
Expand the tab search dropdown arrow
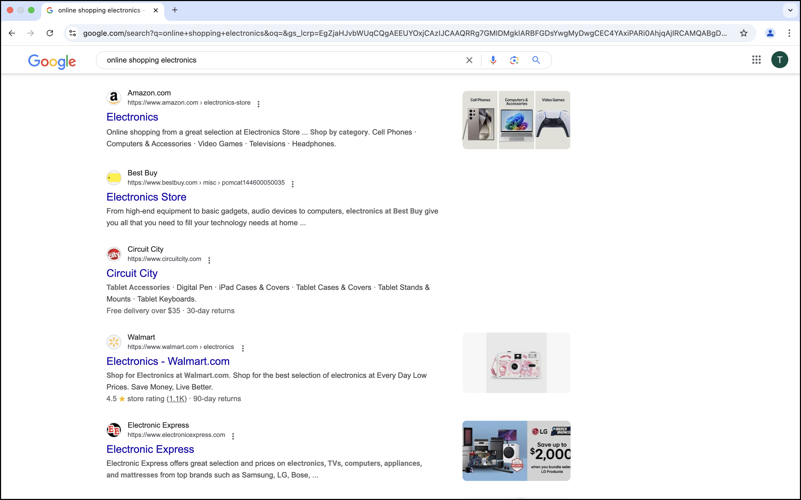click(790, 10)
